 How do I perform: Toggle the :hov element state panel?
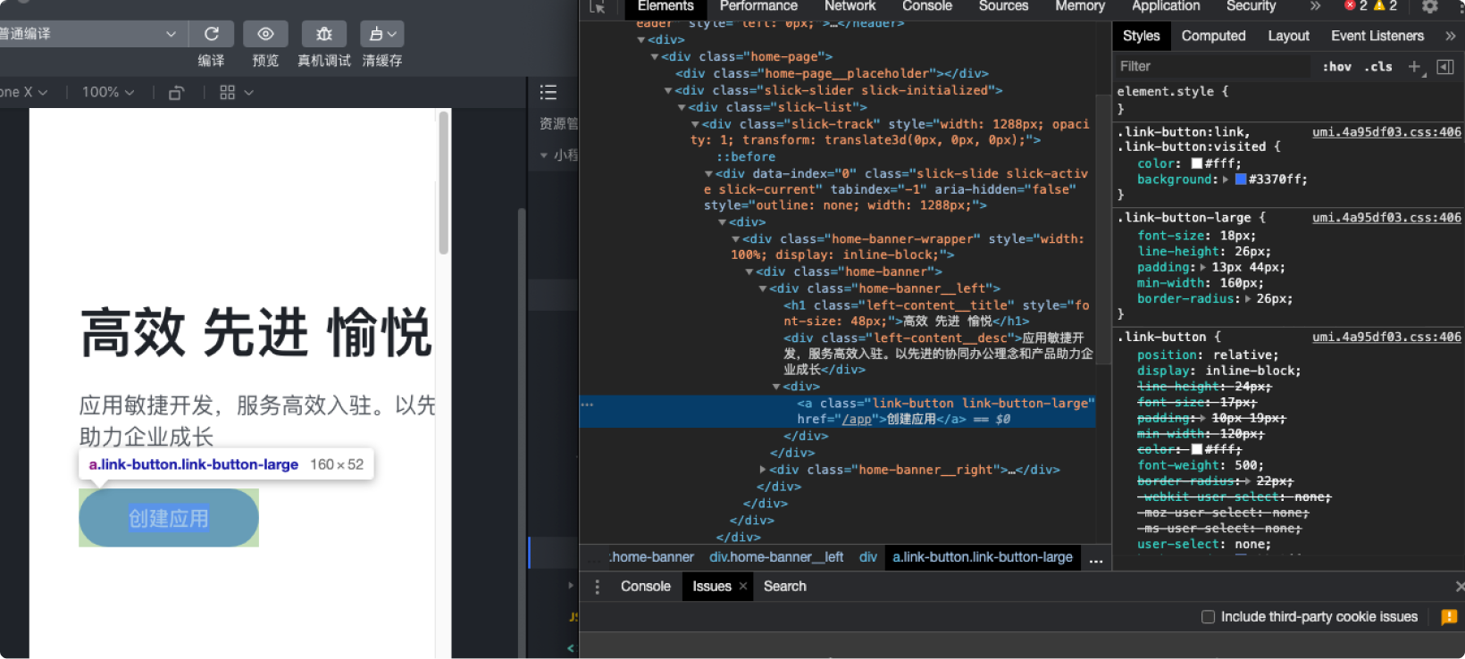coord(1336,67)
